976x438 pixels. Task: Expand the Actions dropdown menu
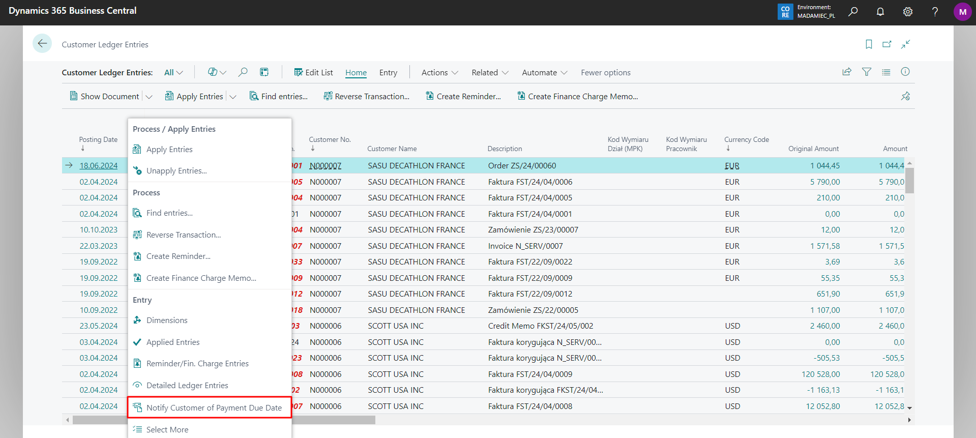439,73
